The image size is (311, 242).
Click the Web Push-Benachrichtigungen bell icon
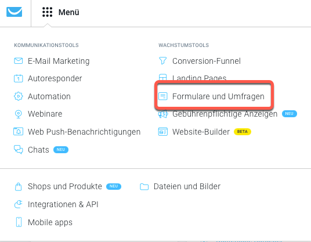click(x=18, y=132)
